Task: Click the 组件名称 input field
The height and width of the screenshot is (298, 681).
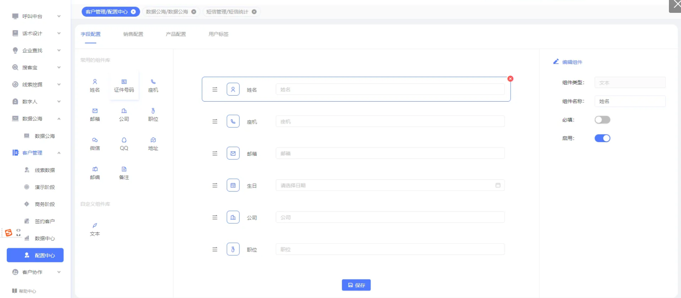Action: pos(630,101)
